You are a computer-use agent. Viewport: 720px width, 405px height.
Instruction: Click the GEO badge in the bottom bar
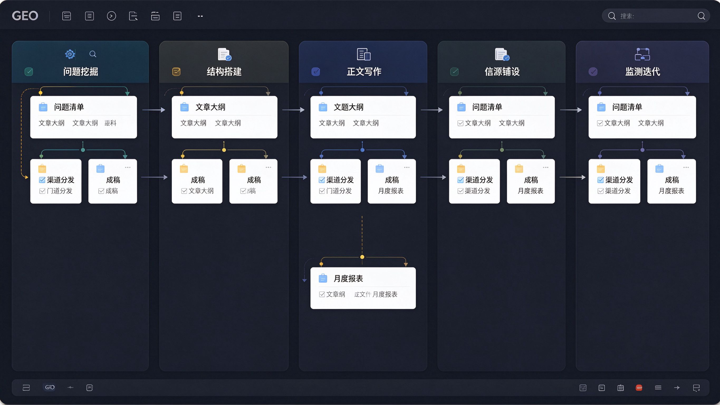coord(50,387)
